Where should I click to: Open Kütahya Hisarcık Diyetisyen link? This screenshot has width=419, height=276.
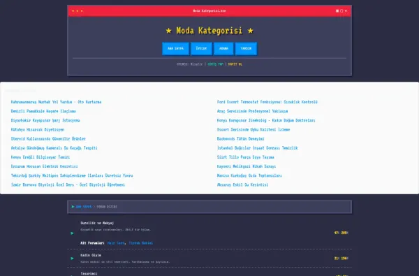38,129
